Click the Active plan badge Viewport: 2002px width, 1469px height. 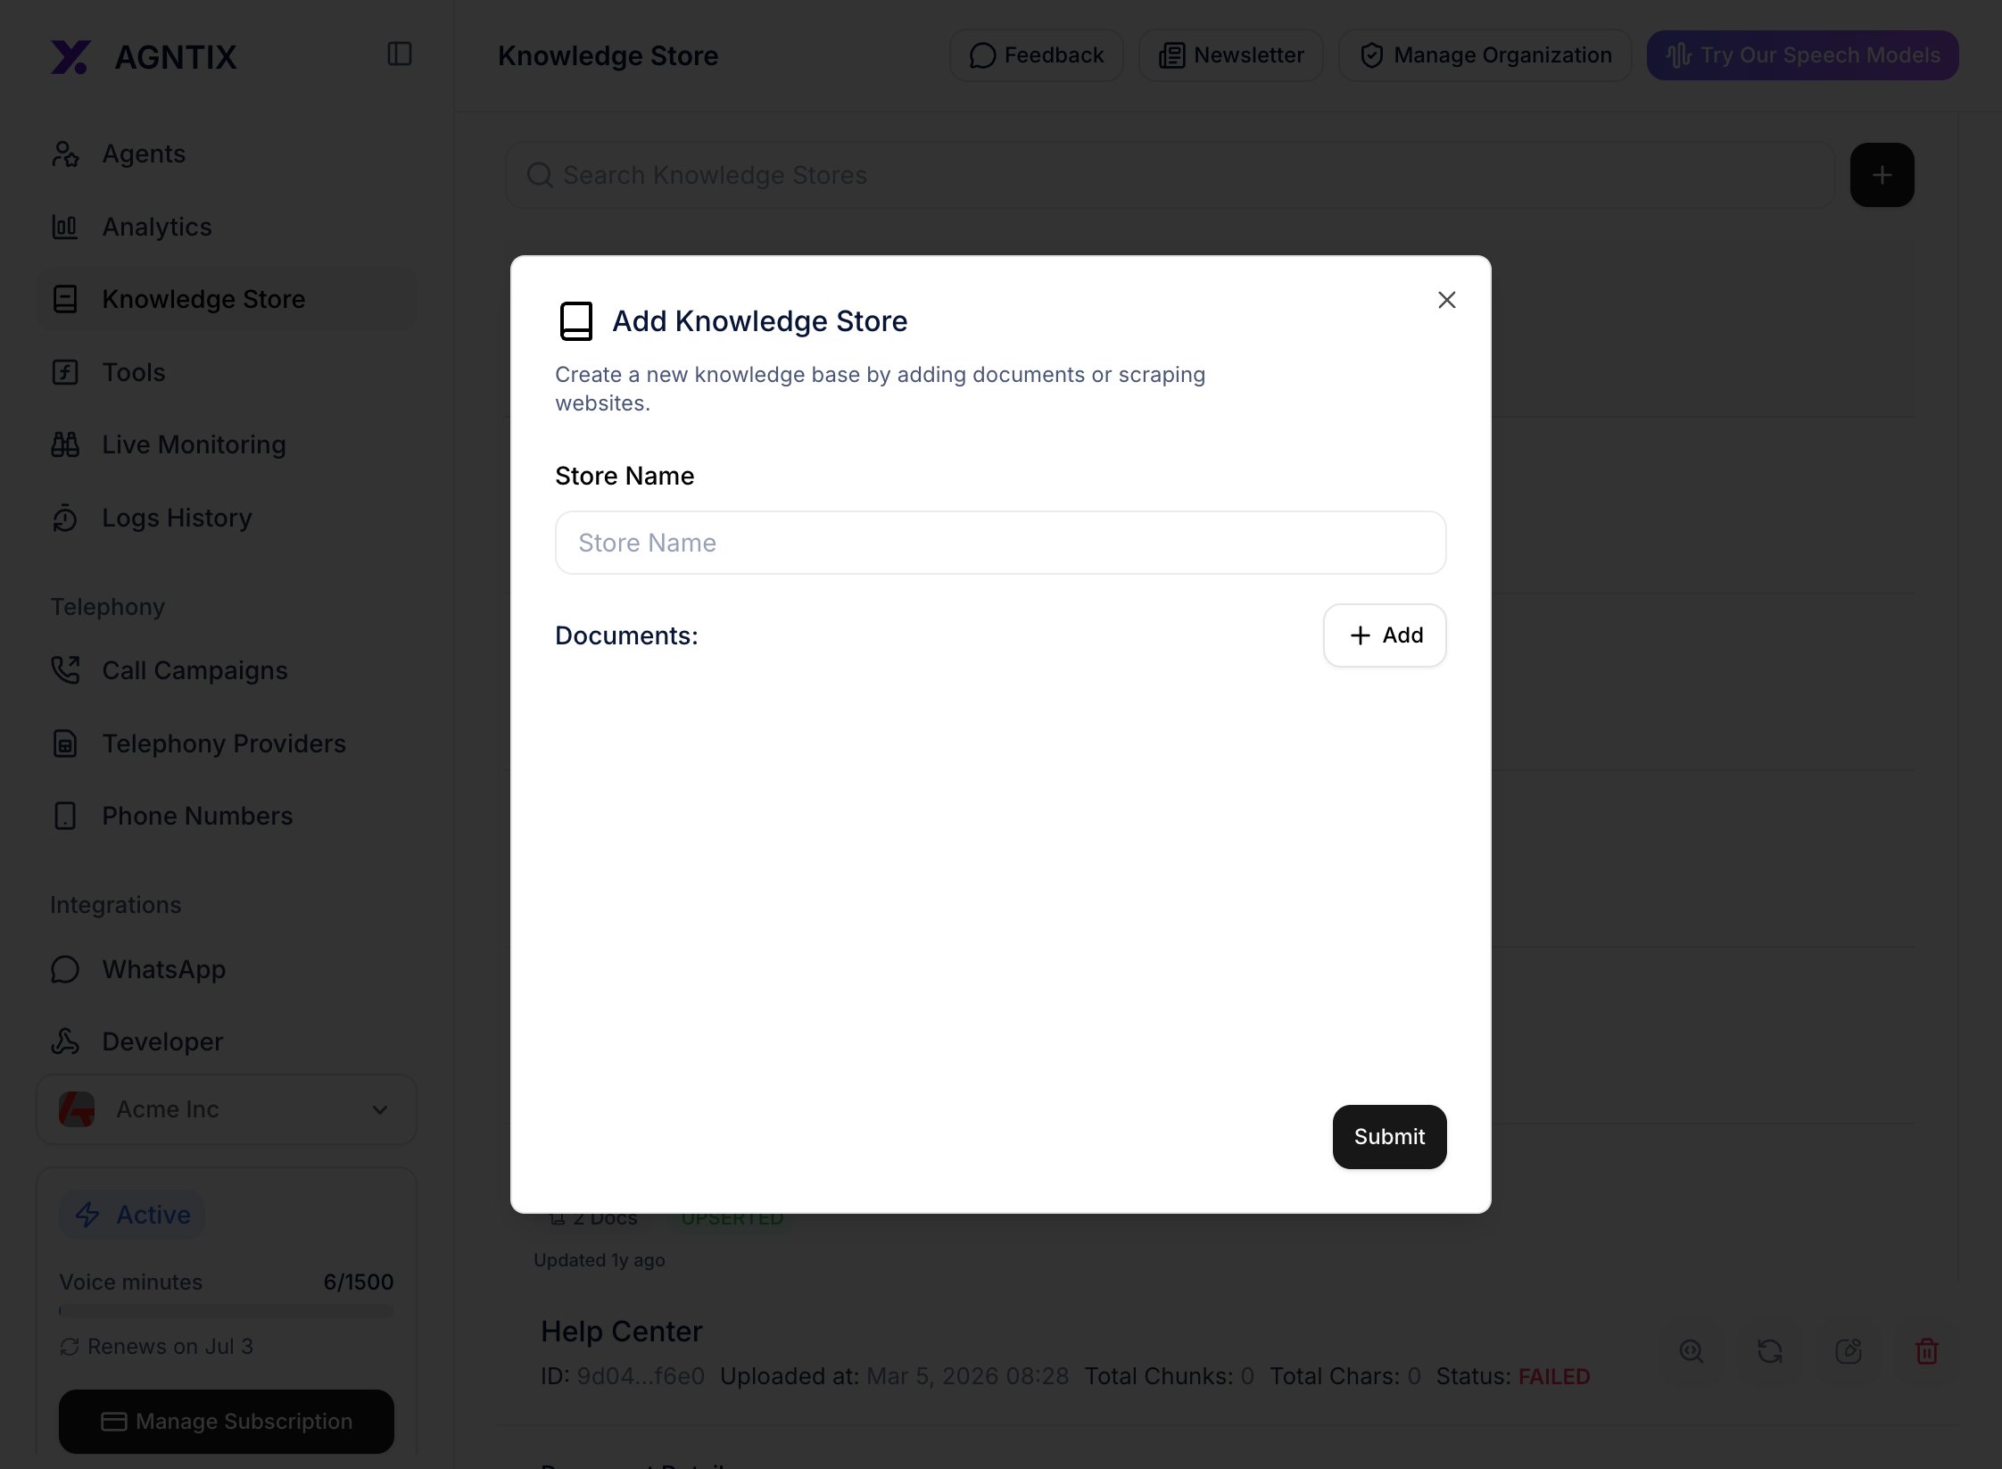132,1215
